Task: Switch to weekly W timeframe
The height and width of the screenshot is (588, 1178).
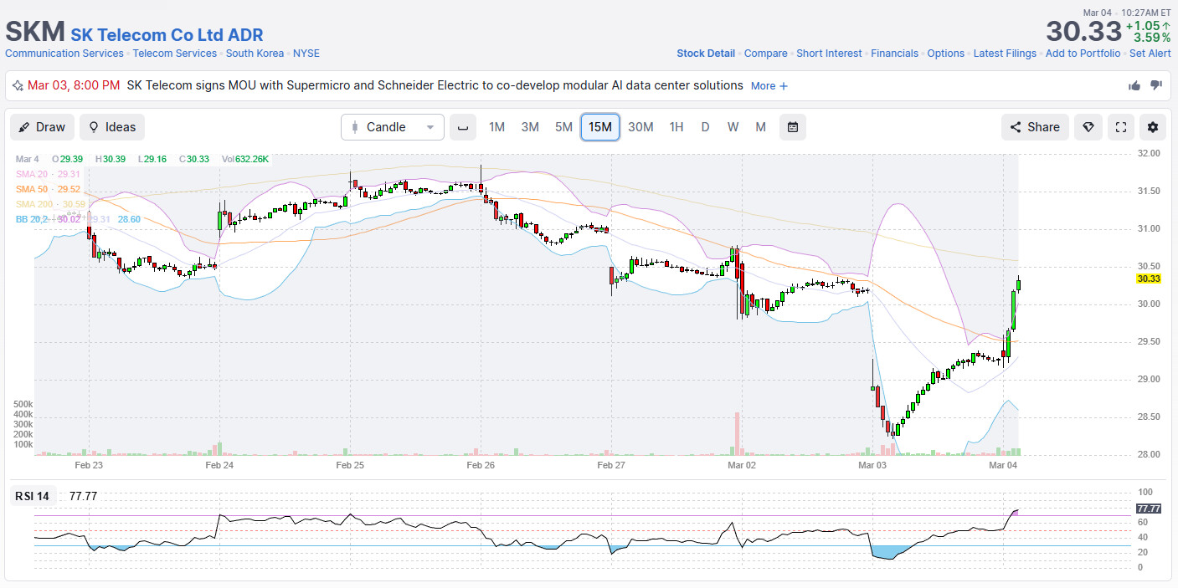Action: [733, 127]
